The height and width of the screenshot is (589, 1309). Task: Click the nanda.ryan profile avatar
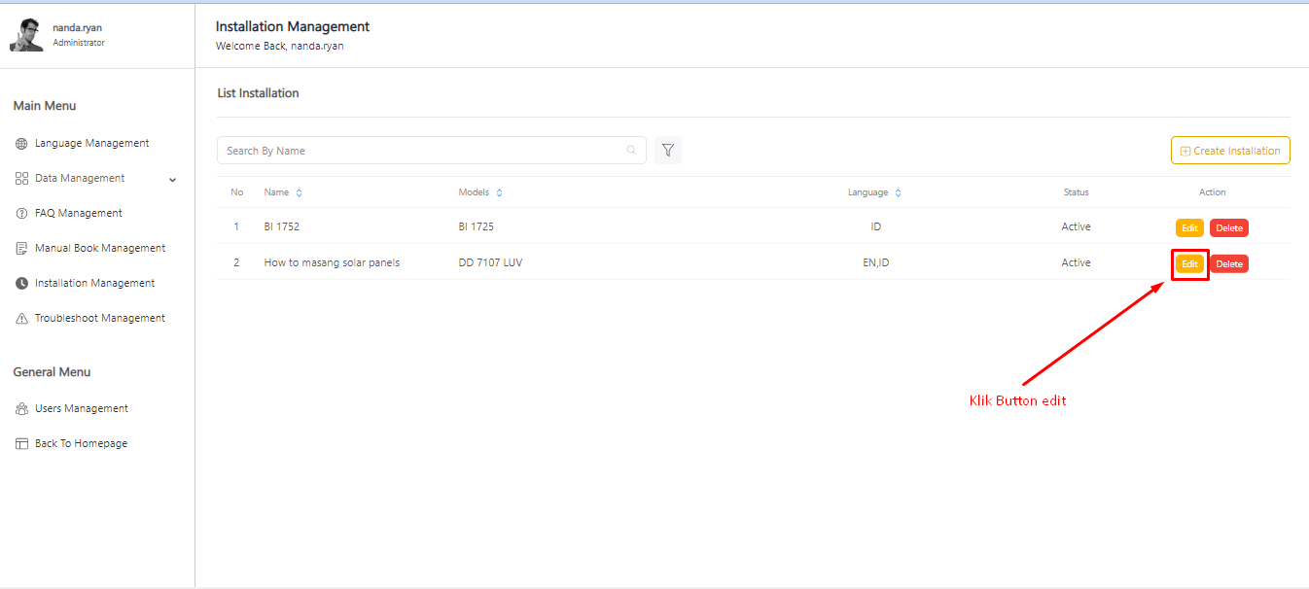pyautogui.click(x=26, y=35)
